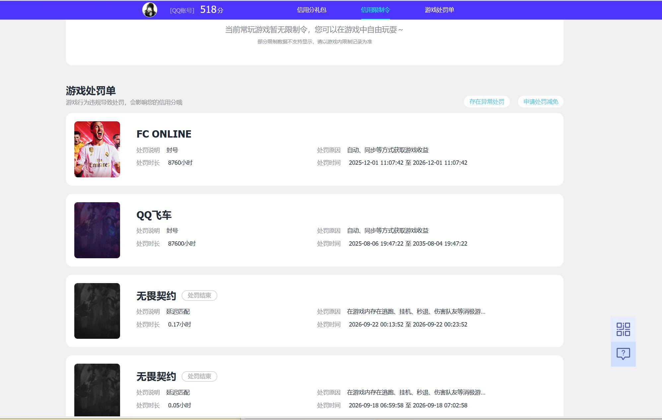Click FC ONLINE penalty reason text
Viewport: 662px width, 420px height.
click(x=388, y=150)
